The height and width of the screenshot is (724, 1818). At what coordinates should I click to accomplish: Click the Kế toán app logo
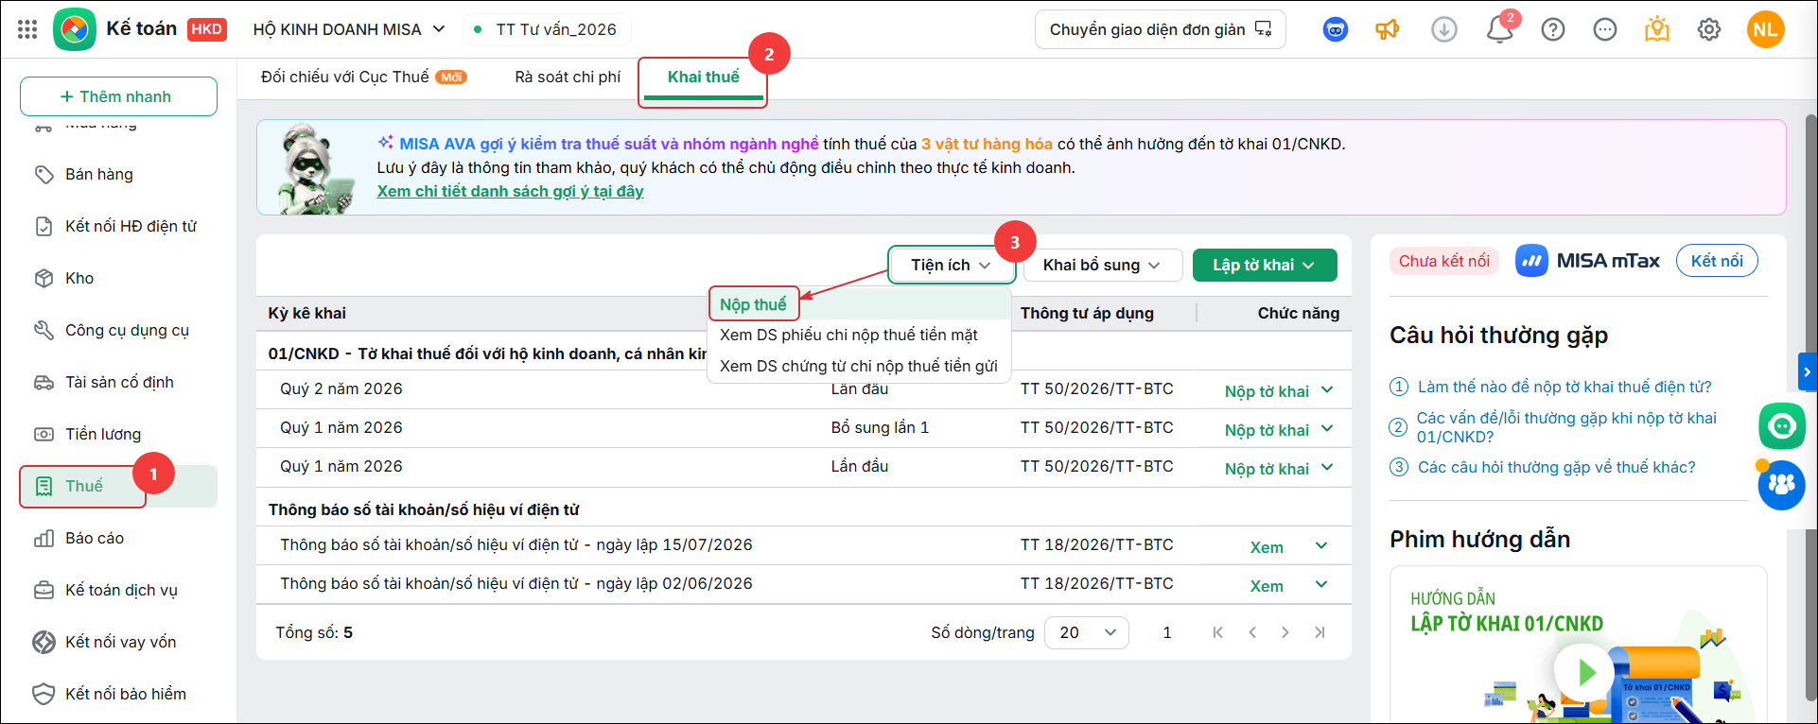tap(75, 29)
